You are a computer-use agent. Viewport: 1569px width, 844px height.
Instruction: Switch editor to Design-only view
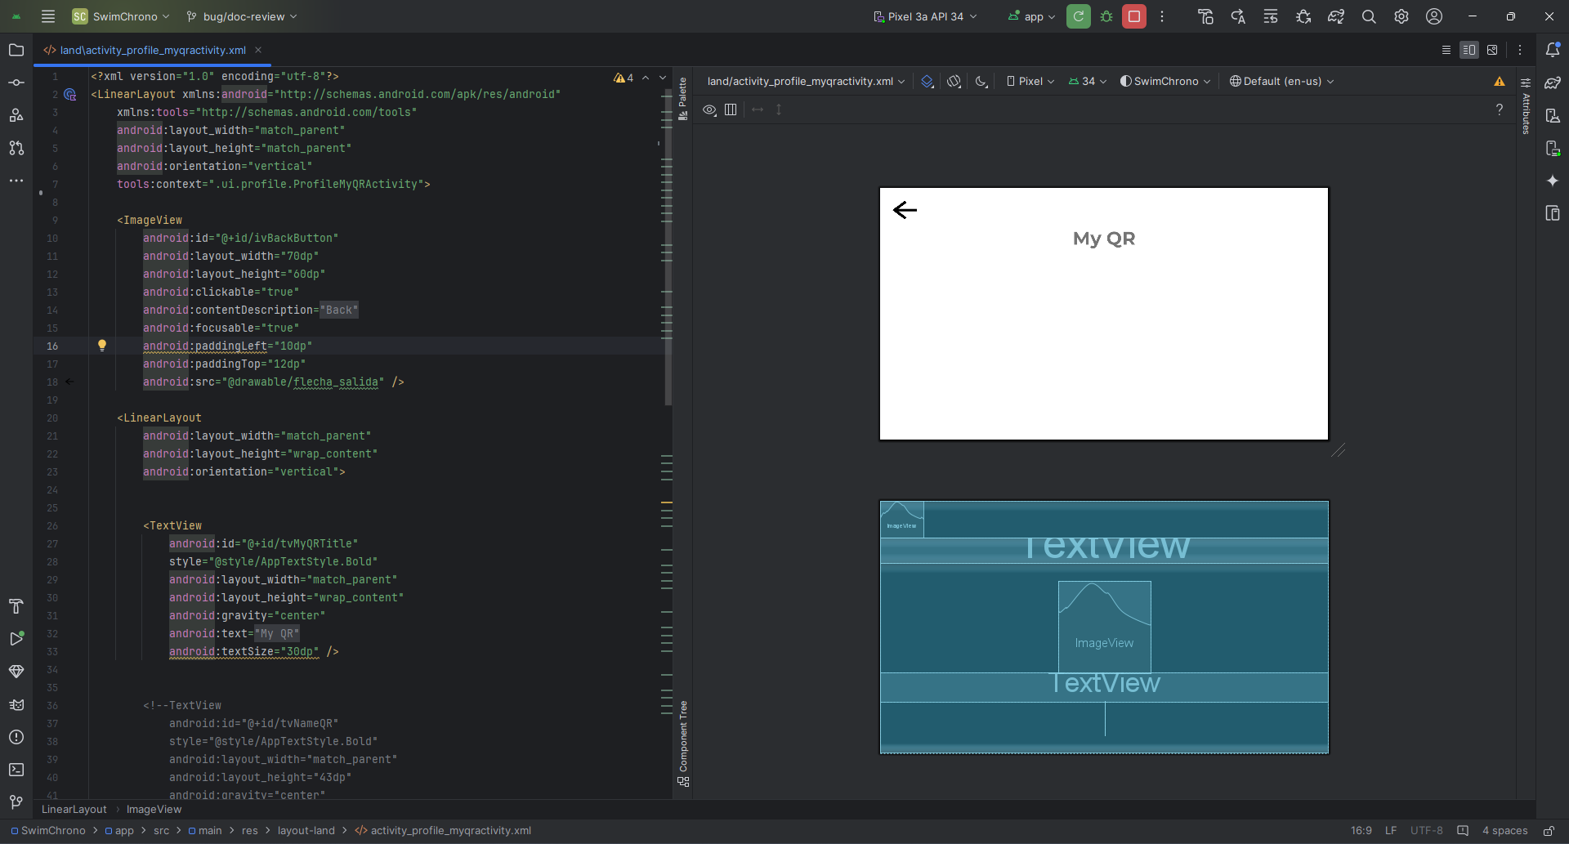tap(1492, 50)
